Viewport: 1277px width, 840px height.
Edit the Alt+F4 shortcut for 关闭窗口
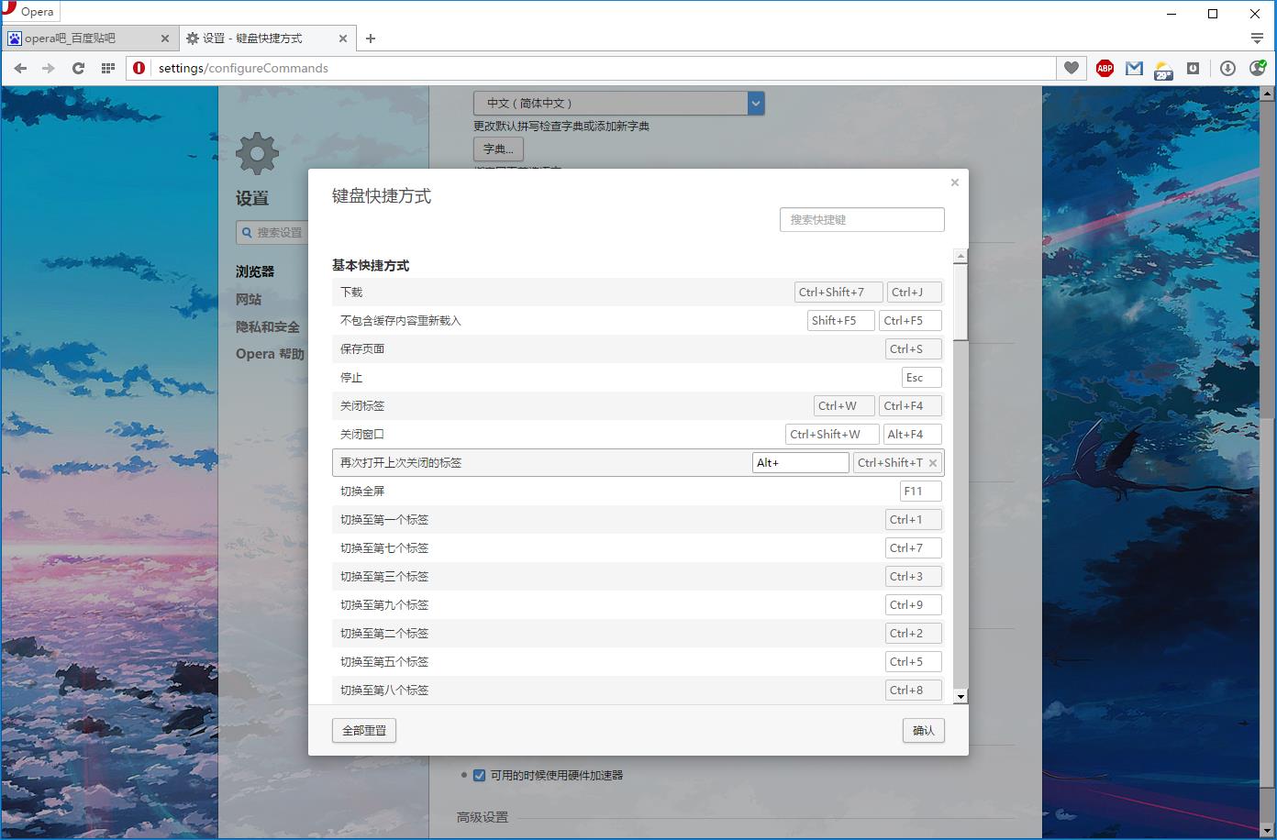[x=912, y=435]
